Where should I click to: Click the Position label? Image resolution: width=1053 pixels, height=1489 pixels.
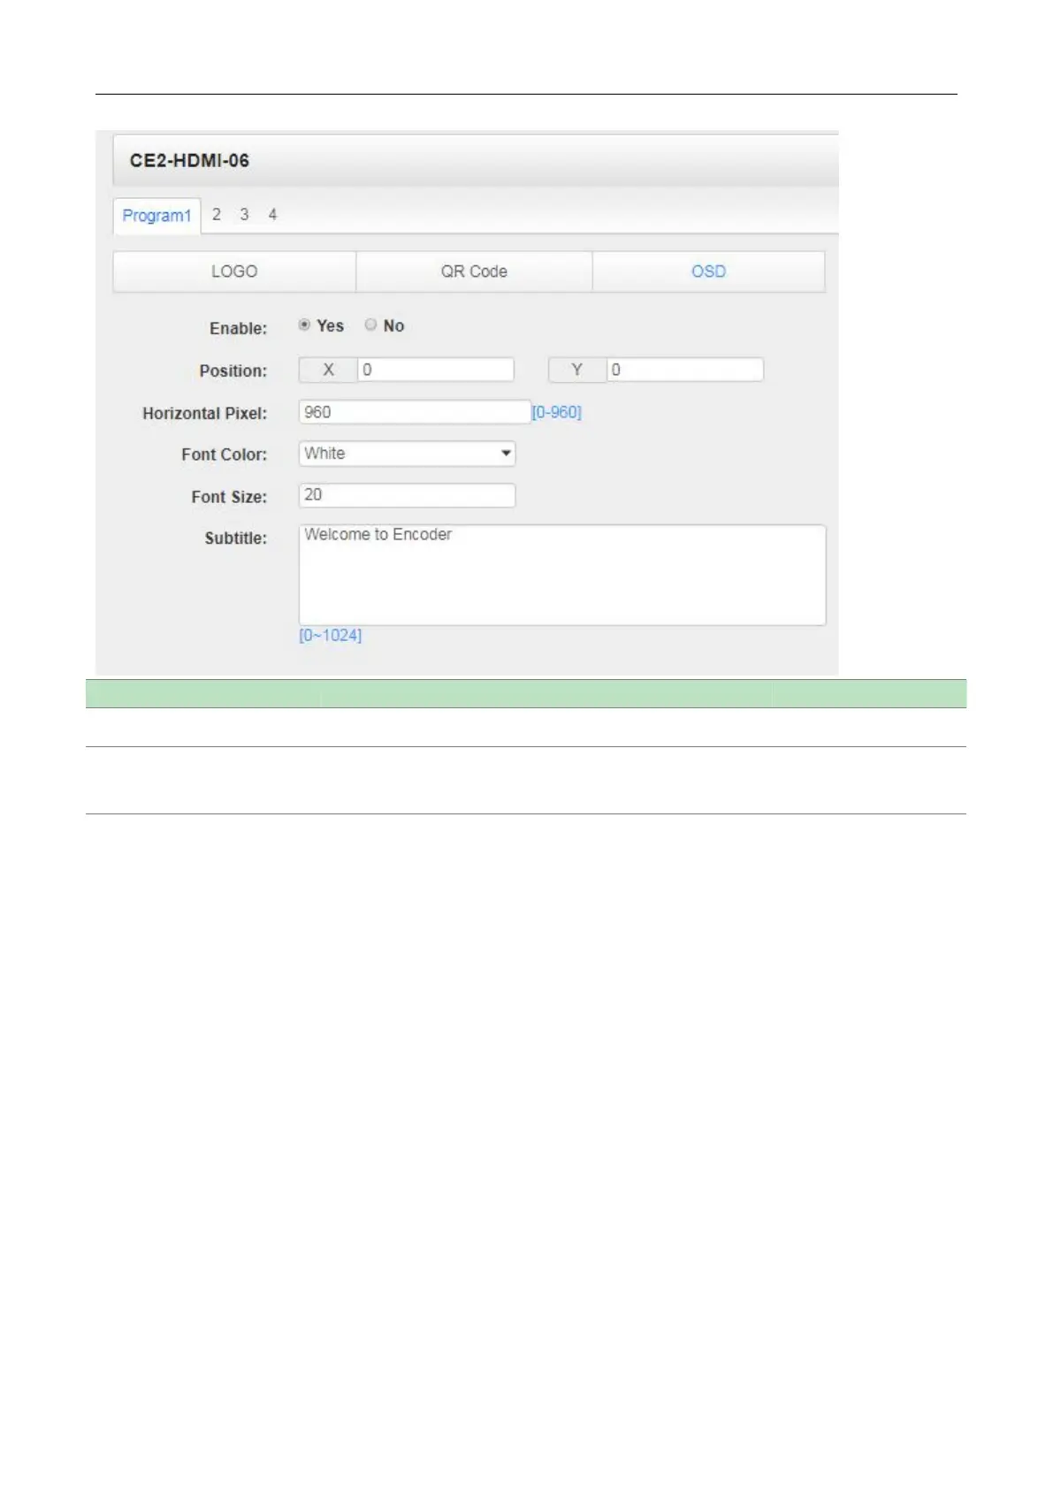(x=233, y=370)
